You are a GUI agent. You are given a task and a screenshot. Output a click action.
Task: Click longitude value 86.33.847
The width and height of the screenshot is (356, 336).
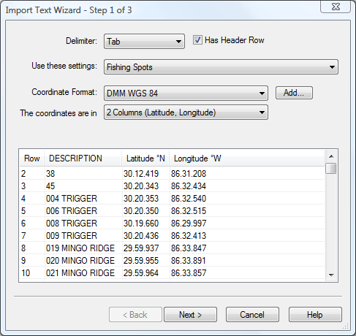point(189,248)
